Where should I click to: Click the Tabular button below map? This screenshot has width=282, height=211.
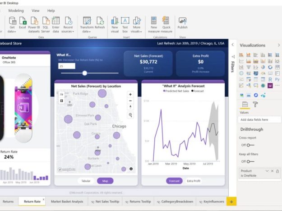pyautogui.click(x=85, y=181)
